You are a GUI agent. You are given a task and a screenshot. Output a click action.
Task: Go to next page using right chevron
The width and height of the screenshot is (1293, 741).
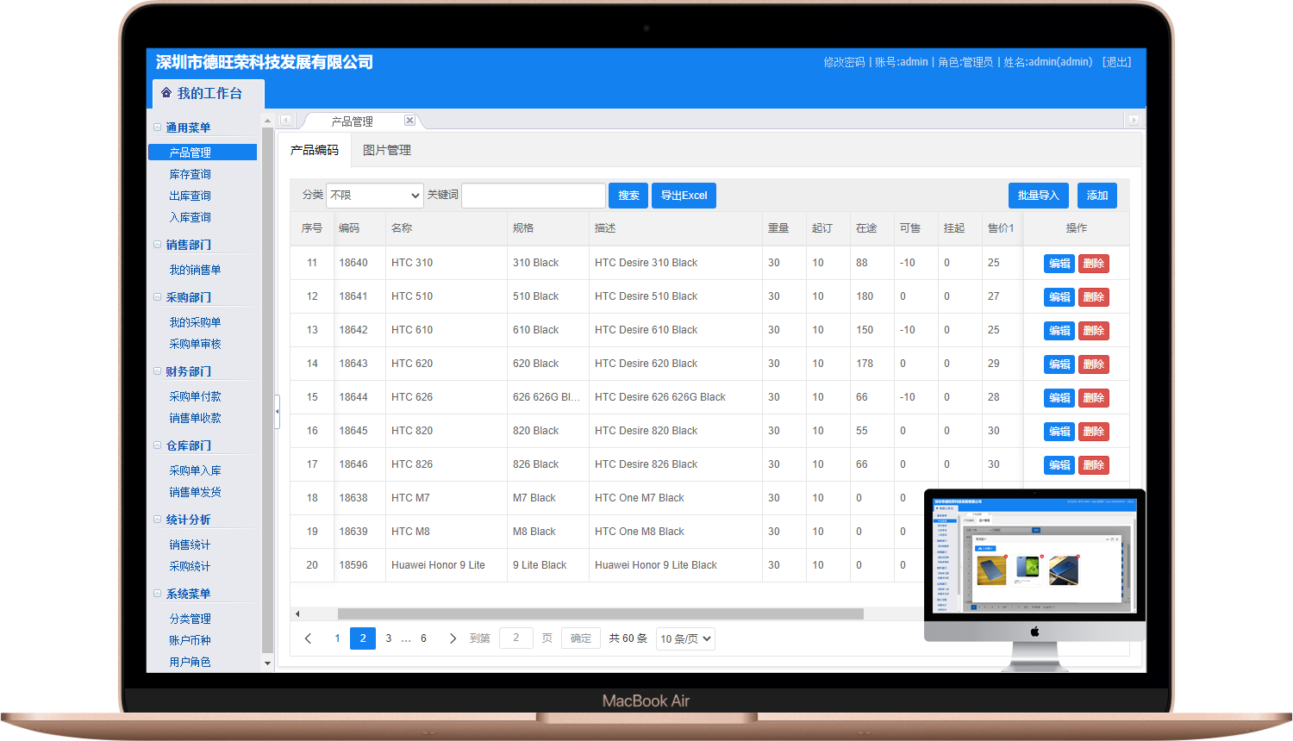453,638
